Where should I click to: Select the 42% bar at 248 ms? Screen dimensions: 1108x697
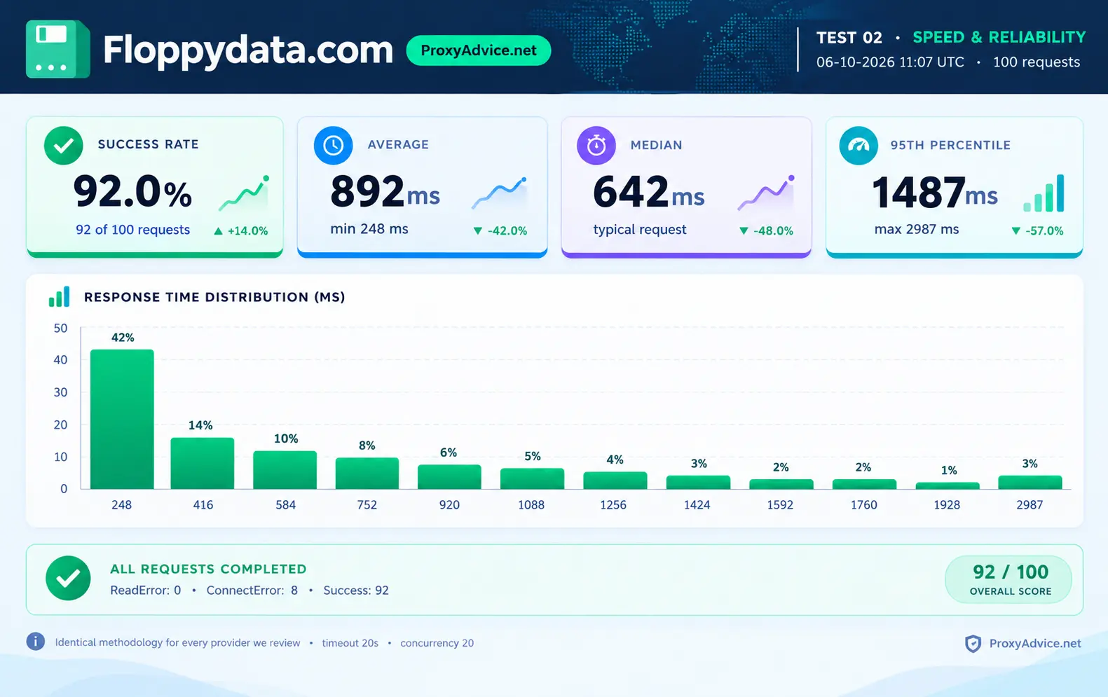coord(122,419)
